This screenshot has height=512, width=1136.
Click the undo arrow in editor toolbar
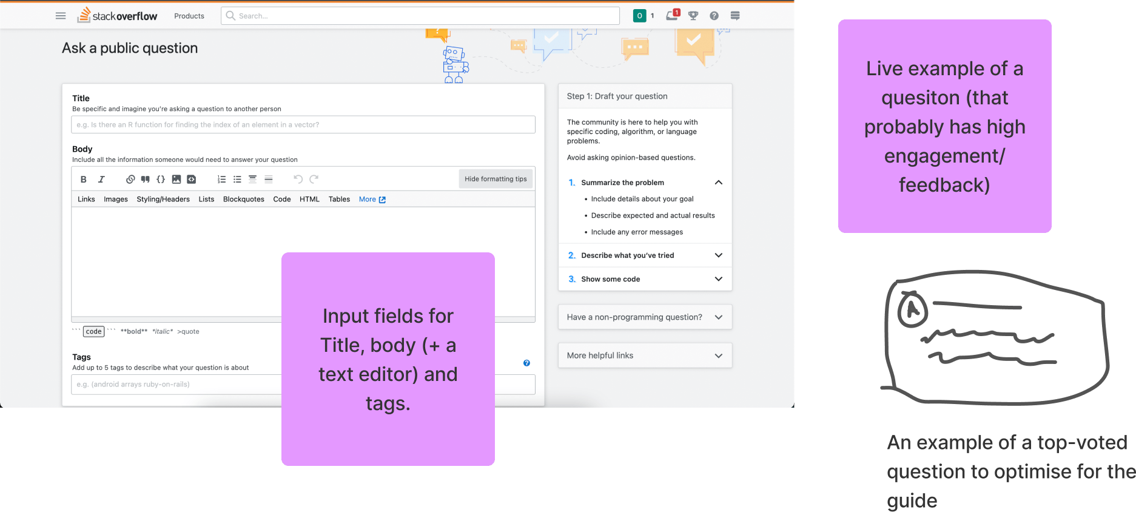(x=298, y=179)
